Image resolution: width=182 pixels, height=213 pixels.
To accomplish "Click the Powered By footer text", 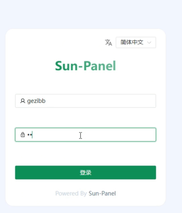I will [x=71, y=193].
